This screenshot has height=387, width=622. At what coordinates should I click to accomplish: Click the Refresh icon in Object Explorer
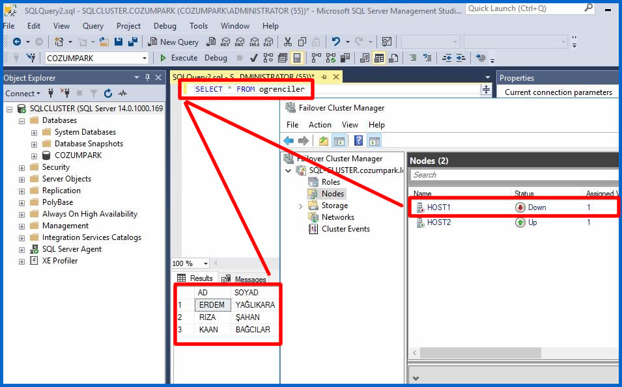pyautogui.click(x=108, y=94)
